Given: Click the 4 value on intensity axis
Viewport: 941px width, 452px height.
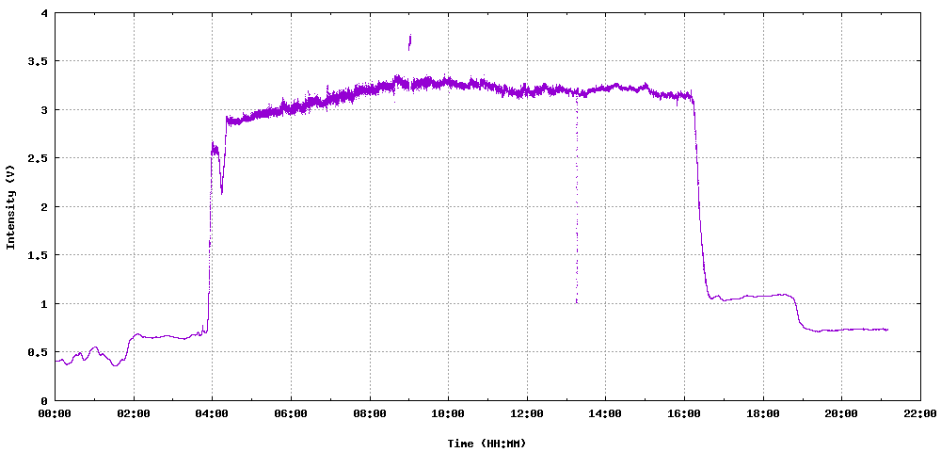Looking at the screenshot, I should tap(44, 13).
